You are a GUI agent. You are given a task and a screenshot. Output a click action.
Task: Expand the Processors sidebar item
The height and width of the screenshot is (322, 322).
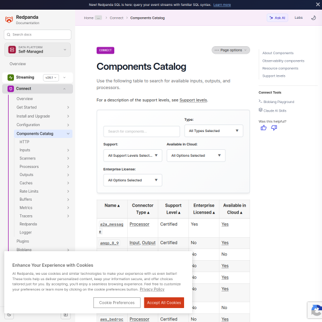(68, 166)
